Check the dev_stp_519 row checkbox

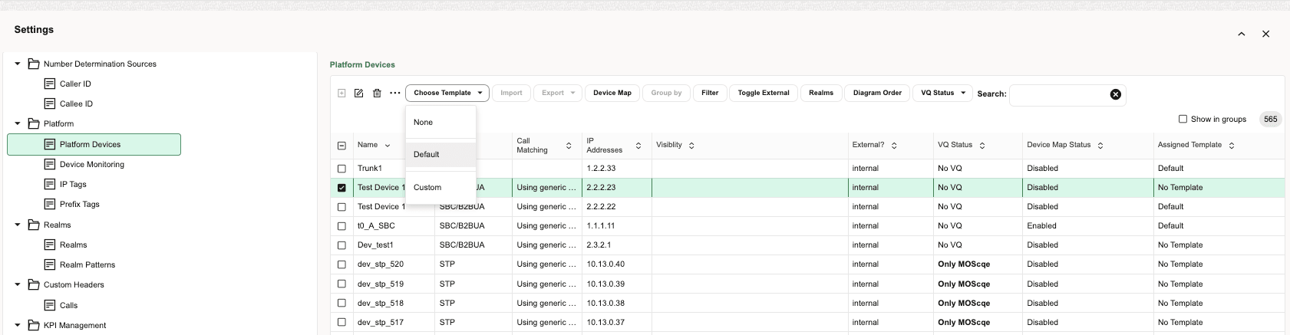[x=341, y=284]
